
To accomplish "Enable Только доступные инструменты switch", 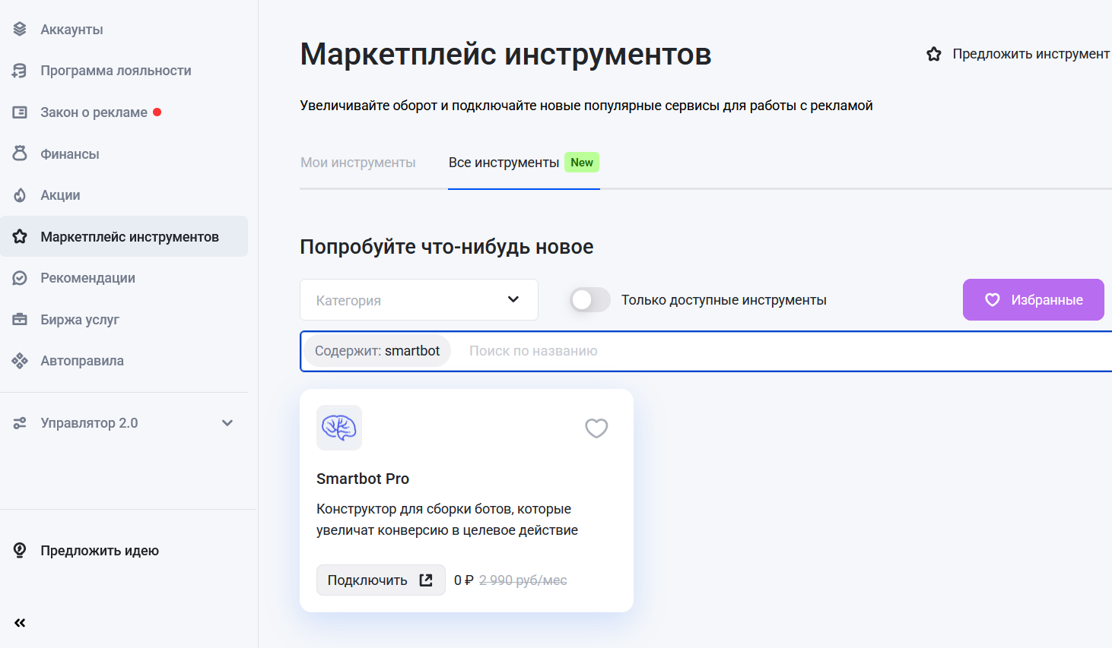I will coord(589,299).
